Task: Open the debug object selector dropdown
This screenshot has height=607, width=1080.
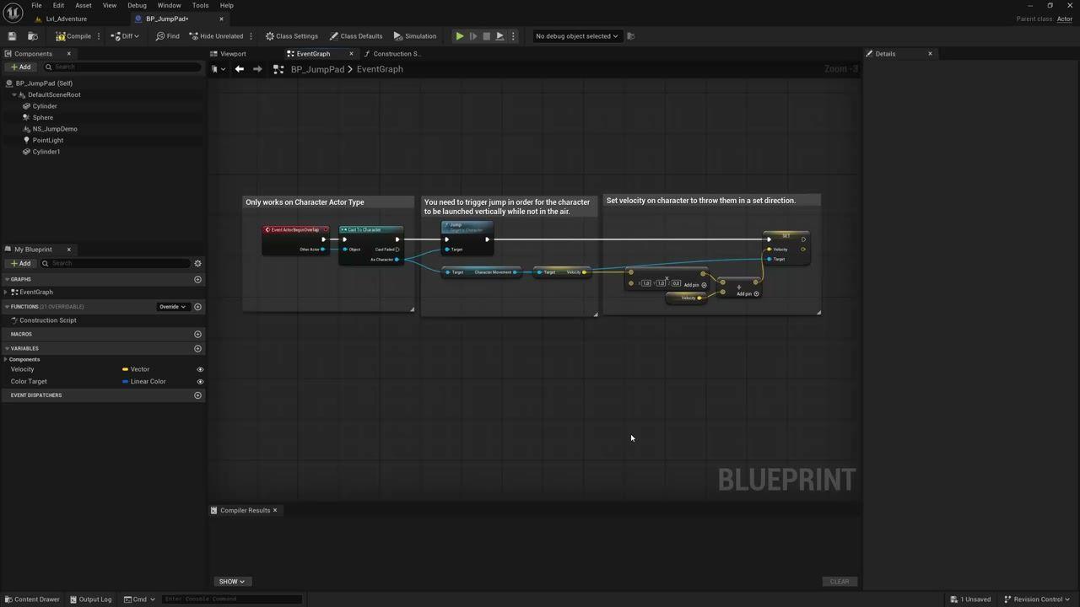Action: [x=576, y=36]
